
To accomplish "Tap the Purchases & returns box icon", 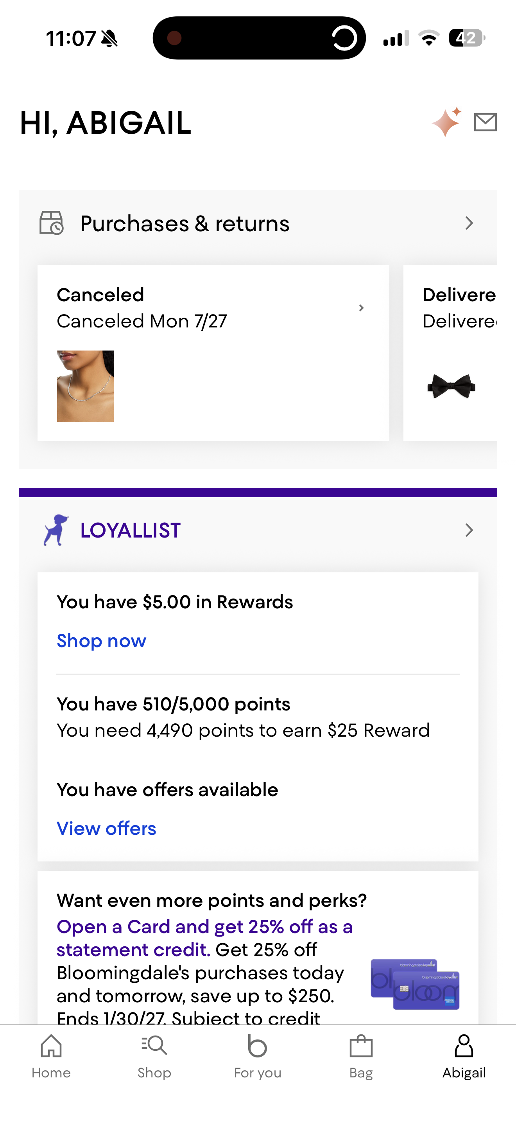I will click(x=51, y=223).
